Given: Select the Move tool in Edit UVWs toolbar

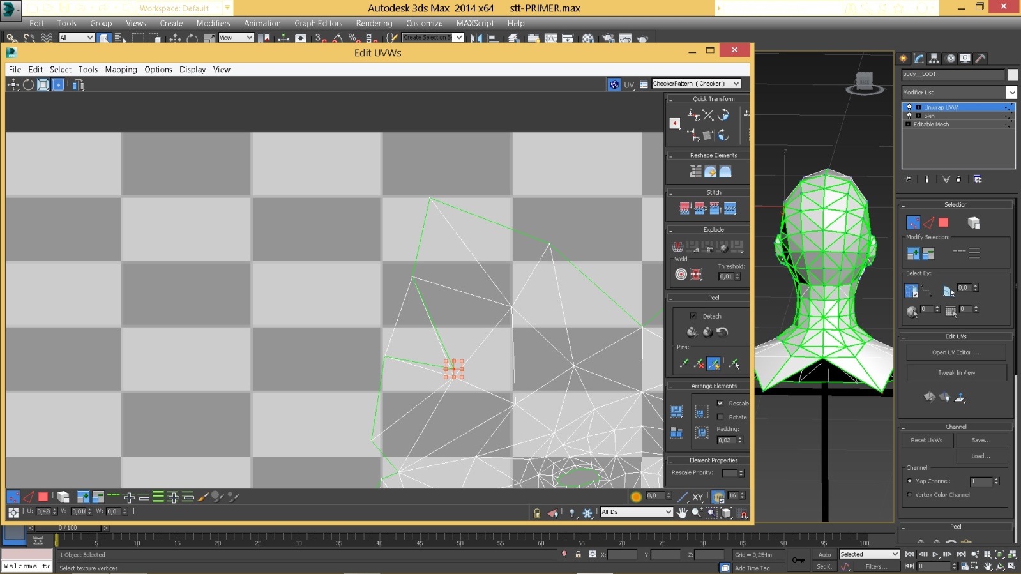Looking at the screenshot, I should click(x=13, y=84).
